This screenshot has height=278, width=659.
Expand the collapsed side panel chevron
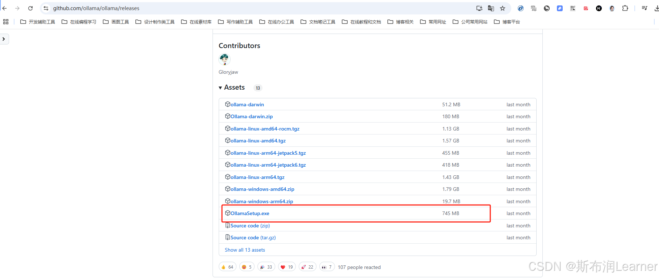(x=4, y=39)
